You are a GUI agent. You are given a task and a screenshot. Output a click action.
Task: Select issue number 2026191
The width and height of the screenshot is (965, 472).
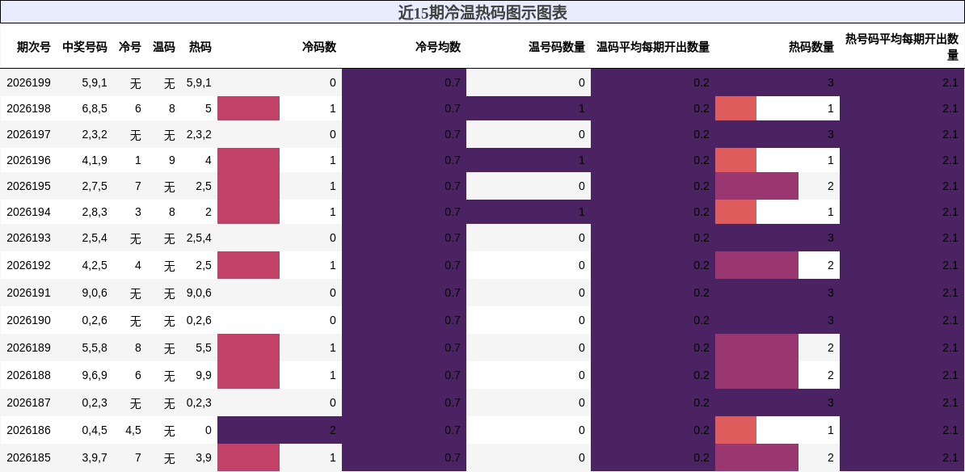(x=29, y=293)
